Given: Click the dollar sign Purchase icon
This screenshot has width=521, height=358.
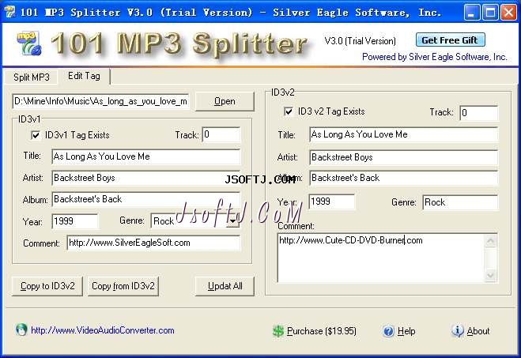Looking at the screenshot, I should pos(278,331).
